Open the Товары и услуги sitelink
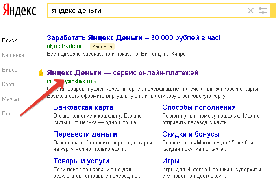 pos(81,161)
